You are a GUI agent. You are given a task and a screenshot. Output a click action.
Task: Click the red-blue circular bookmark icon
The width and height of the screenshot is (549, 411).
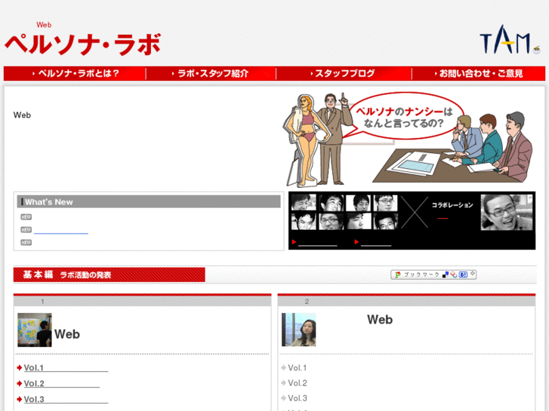click(454, 275)
